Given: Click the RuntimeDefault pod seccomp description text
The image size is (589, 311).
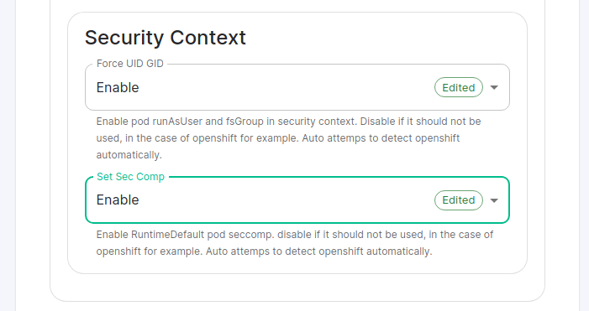Looking at the screenshot, I should coord(295,243).
